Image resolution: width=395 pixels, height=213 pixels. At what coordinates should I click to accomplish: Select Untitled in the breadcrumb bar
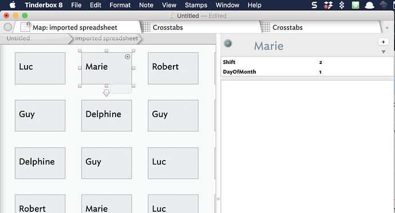click(x=18, y=38)
